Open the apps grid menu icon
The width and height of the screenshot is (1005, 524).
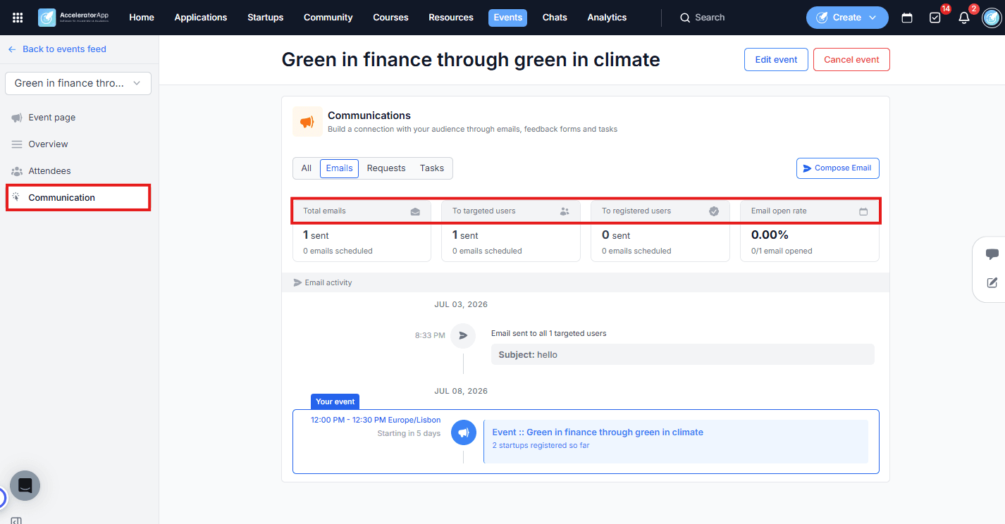(18, 18)
